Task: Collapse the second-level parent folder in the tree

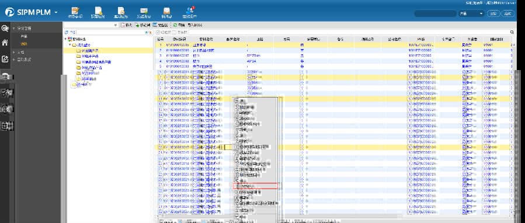Action: pyautogui.click(x=70, y=45)
